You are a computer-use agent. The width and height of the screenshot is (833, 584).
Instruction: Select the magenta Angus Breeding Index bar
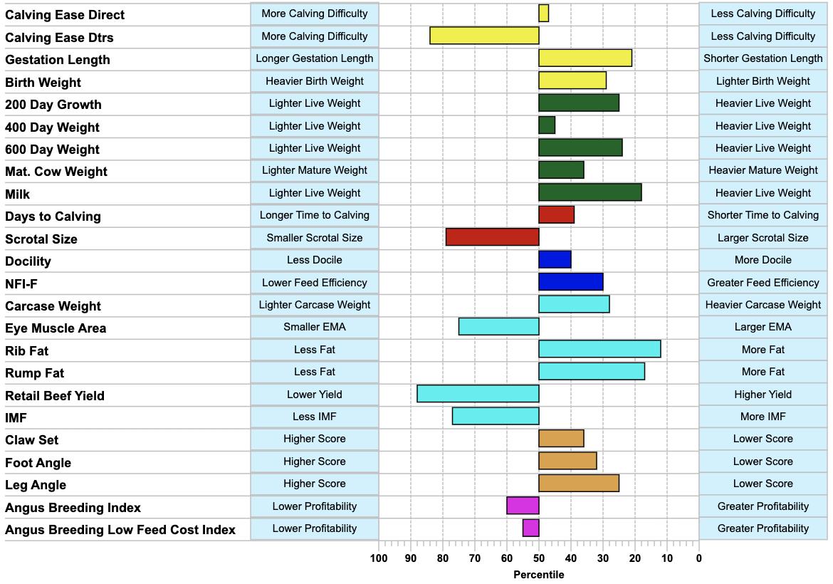point(523,506)
